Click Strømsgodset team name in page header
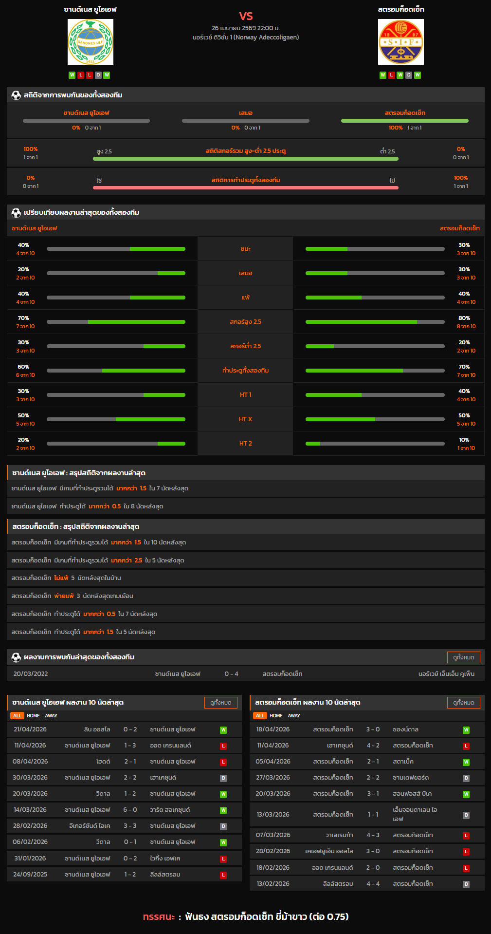 (400, 9)
